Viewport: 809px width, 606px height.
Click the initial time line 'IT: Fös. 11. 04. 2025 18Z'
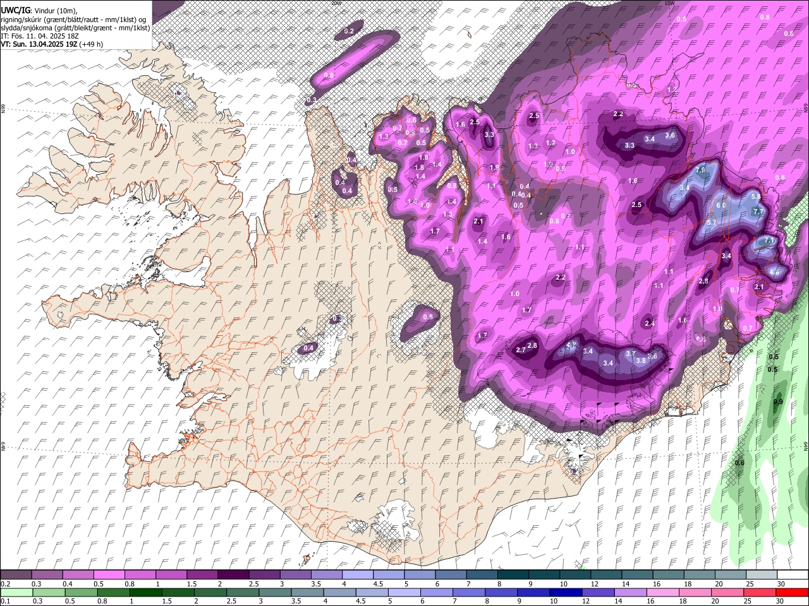point(40,36)
